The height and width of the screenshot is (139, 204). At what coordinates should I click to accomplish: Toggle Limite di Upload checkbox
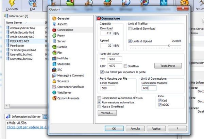click(130, 41)
